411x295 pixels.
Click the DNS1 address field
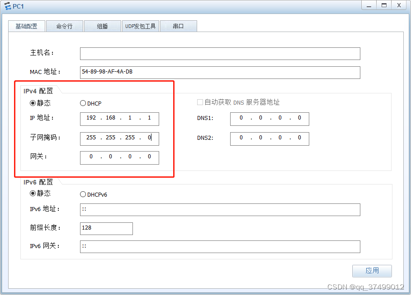pos(269,119)
